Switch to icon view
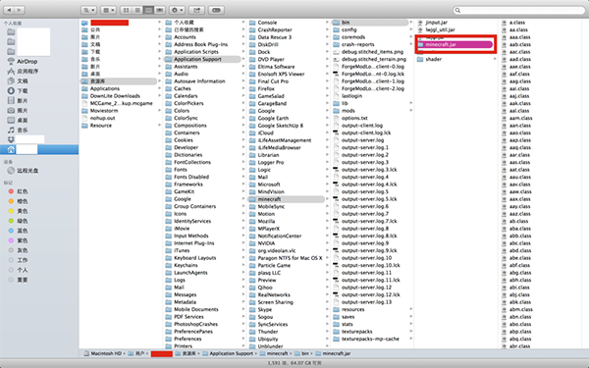Screen dimensions: 589x368 pos(127,10)
